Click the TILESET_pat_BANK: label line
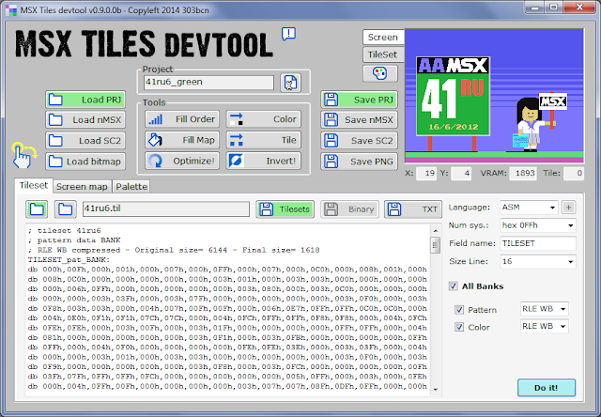 coord(69,260)
